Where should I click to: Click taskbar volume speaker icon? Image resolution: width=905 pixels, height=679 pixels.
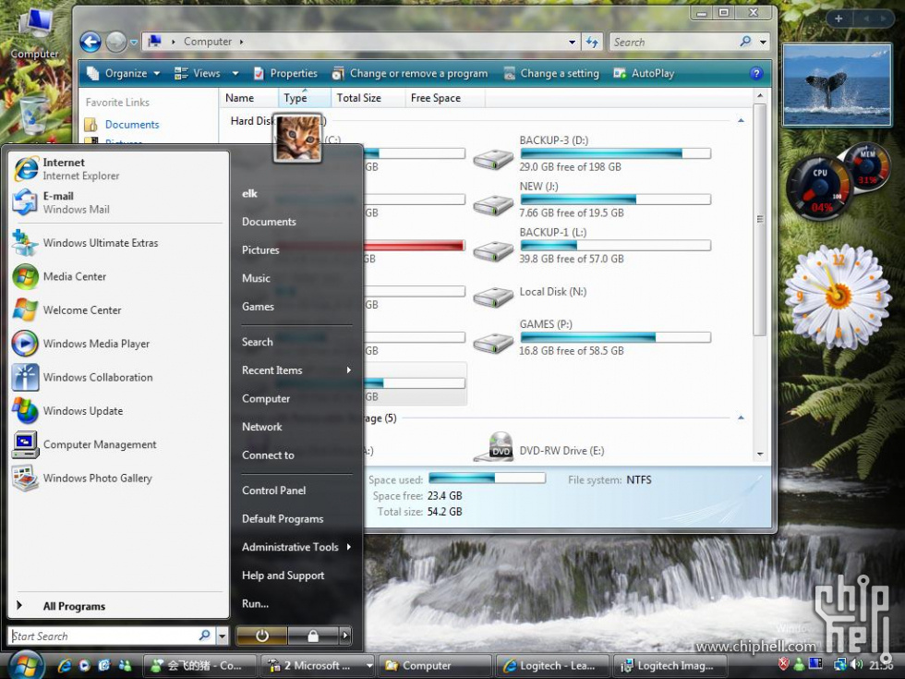[x=857, y=665]
